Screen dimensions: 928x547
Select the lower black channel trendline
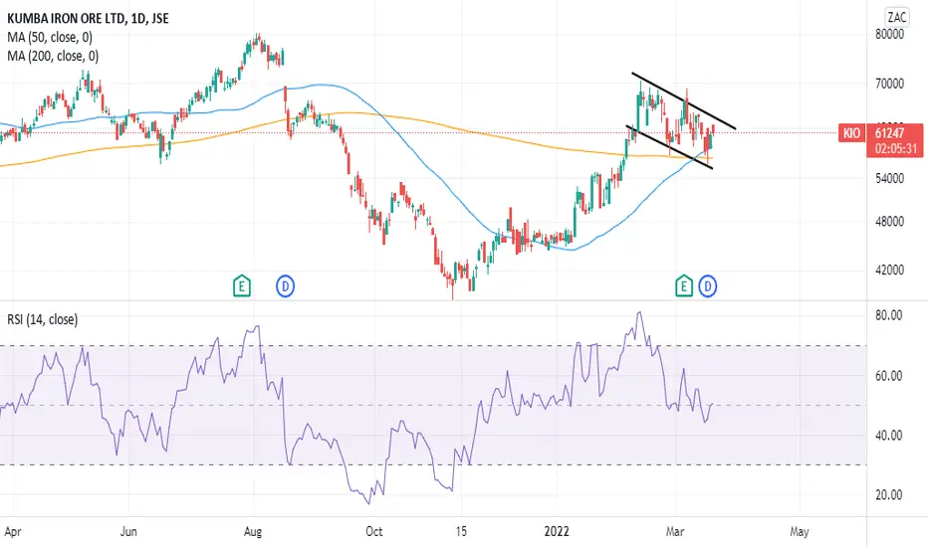670,147
